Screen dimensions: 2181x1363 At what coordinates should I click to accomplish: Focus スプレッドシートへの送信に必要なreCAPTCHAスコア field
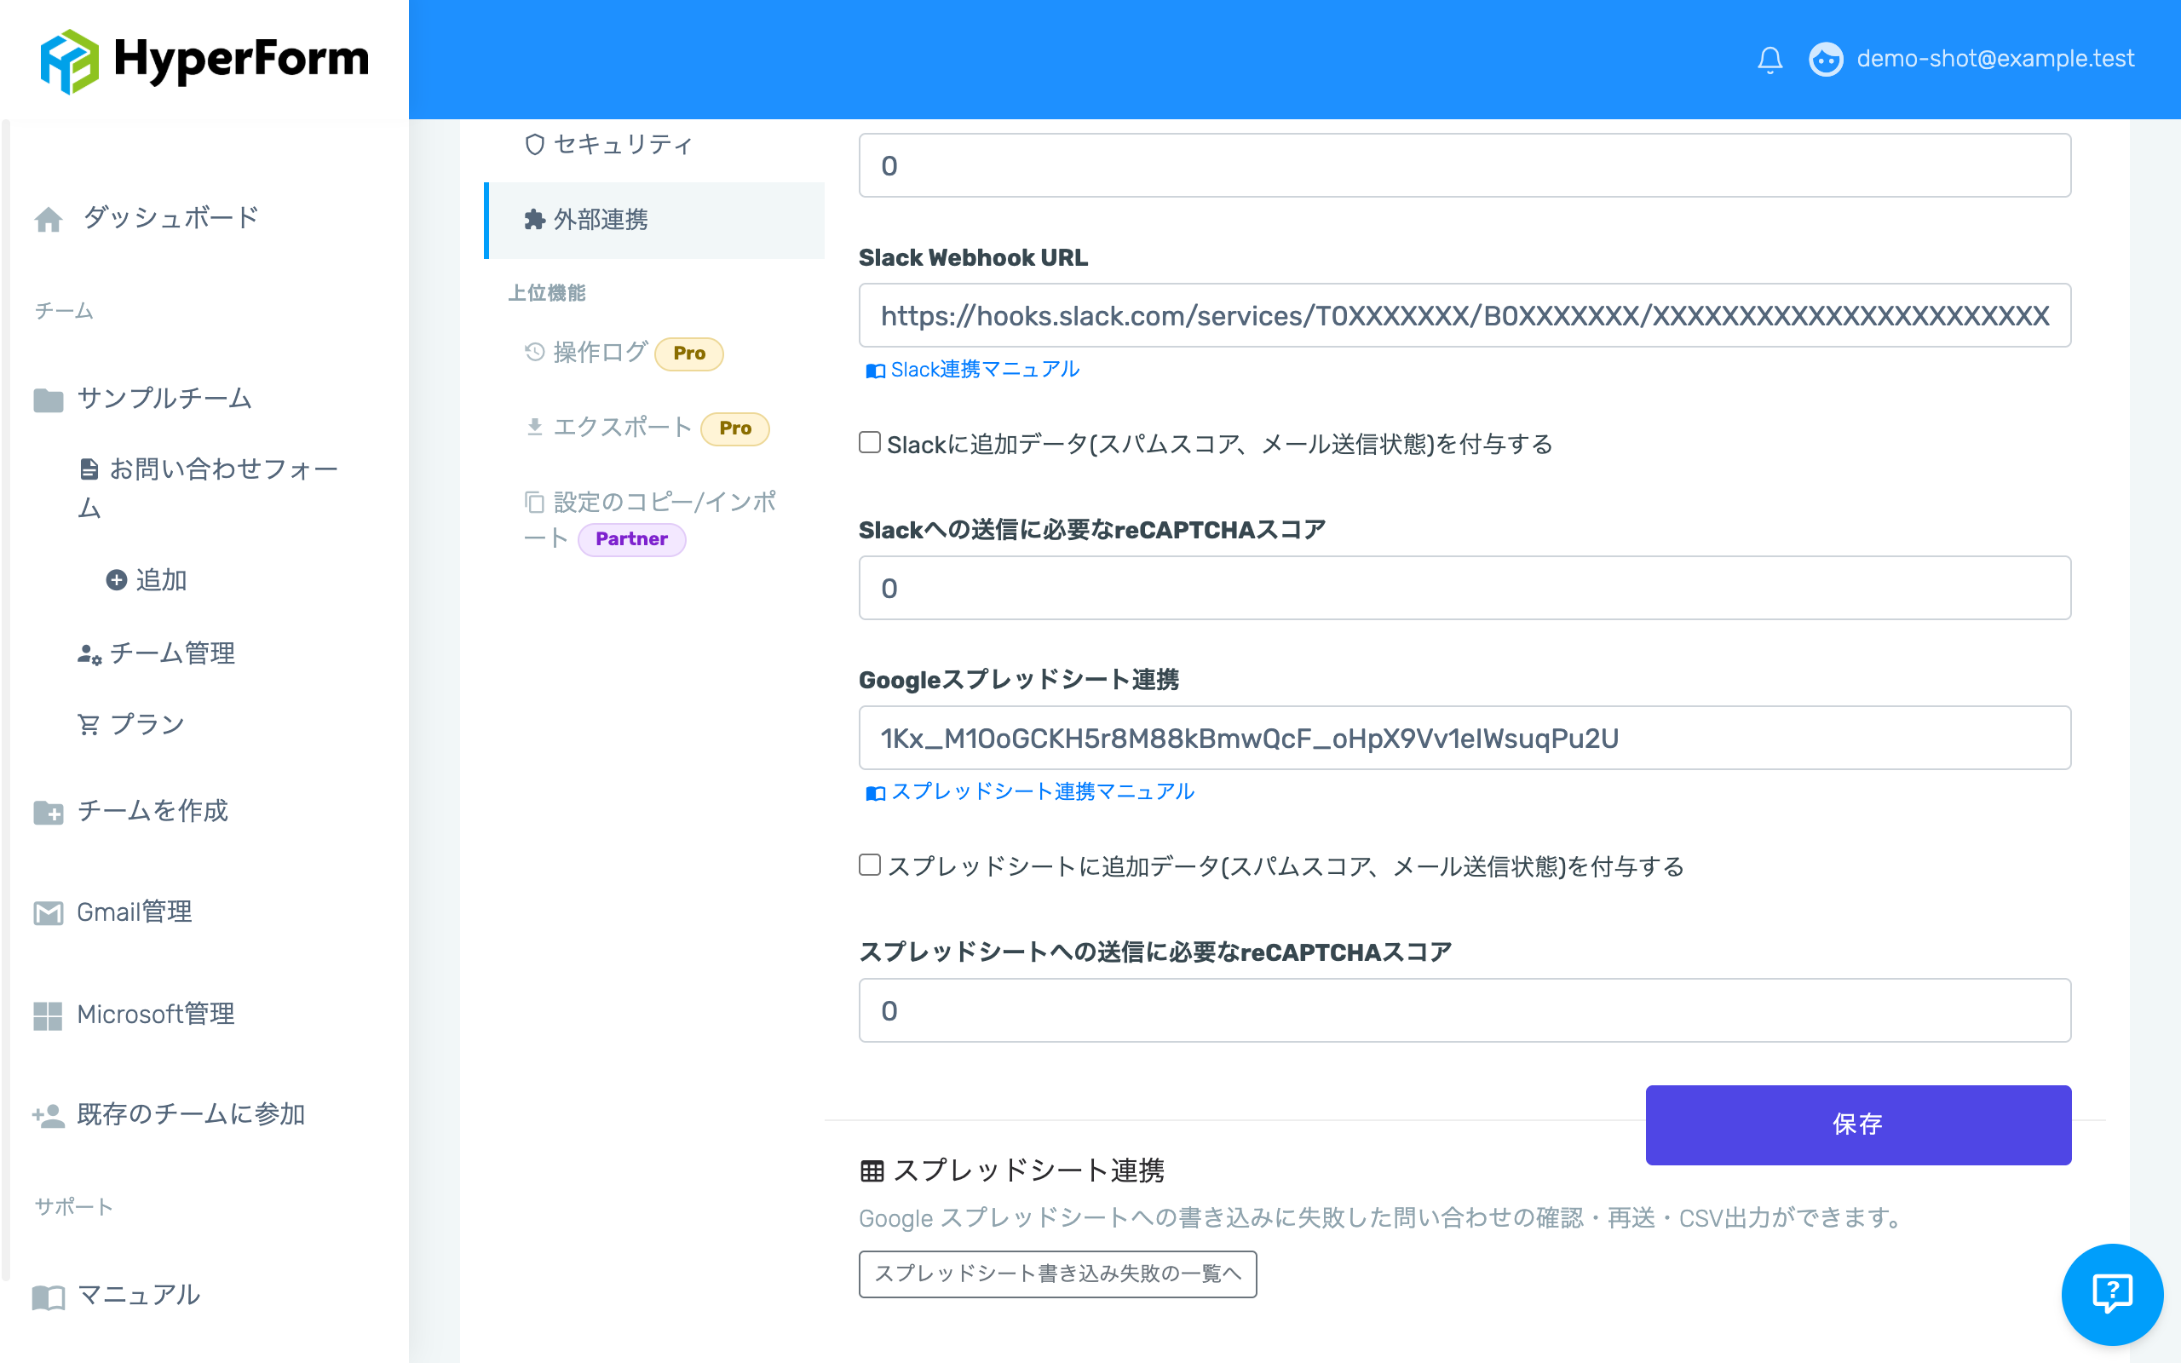1465,1010
